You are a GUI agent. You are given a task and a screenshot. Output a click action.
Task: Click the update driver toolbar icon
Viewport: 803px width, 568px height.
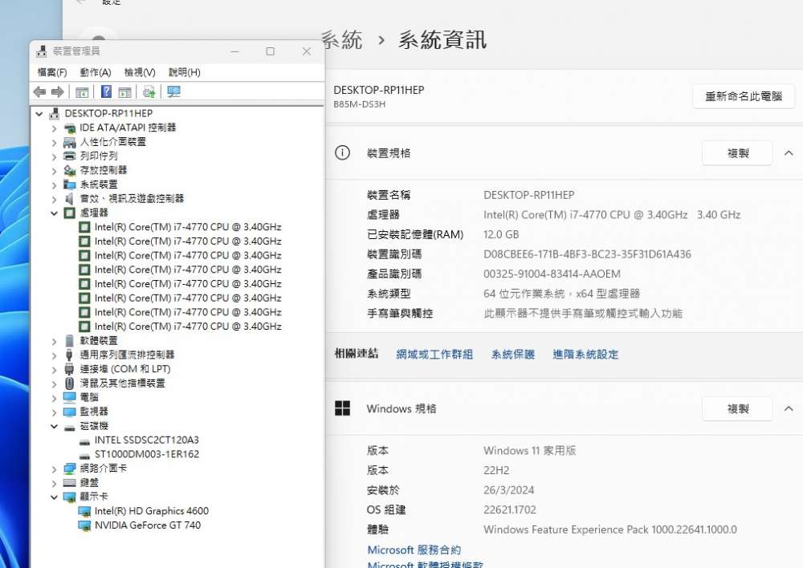point(149,92)
